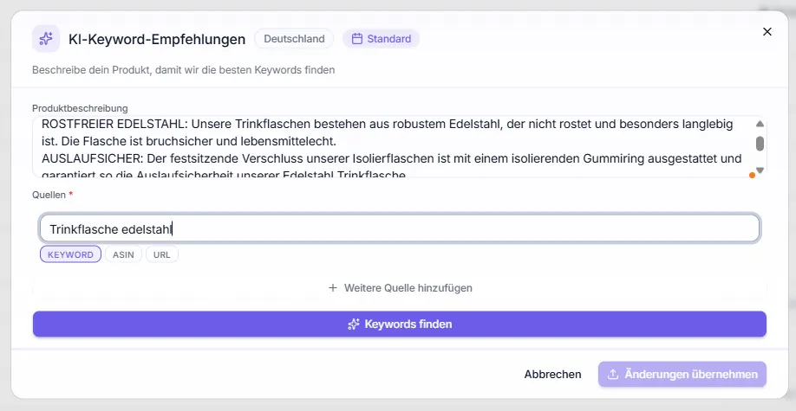796x411 pixels.
Task: Open the Deutschland marketplace selector
Action: [x=294, y=39]
